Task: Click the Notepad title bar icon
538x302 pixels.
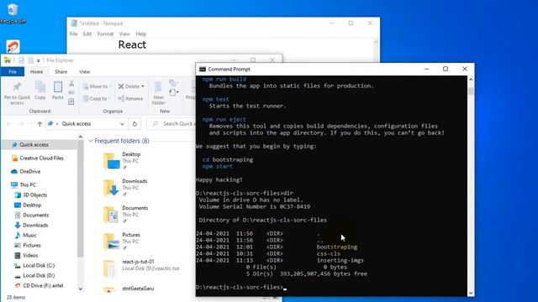Action: pos(74,23)
